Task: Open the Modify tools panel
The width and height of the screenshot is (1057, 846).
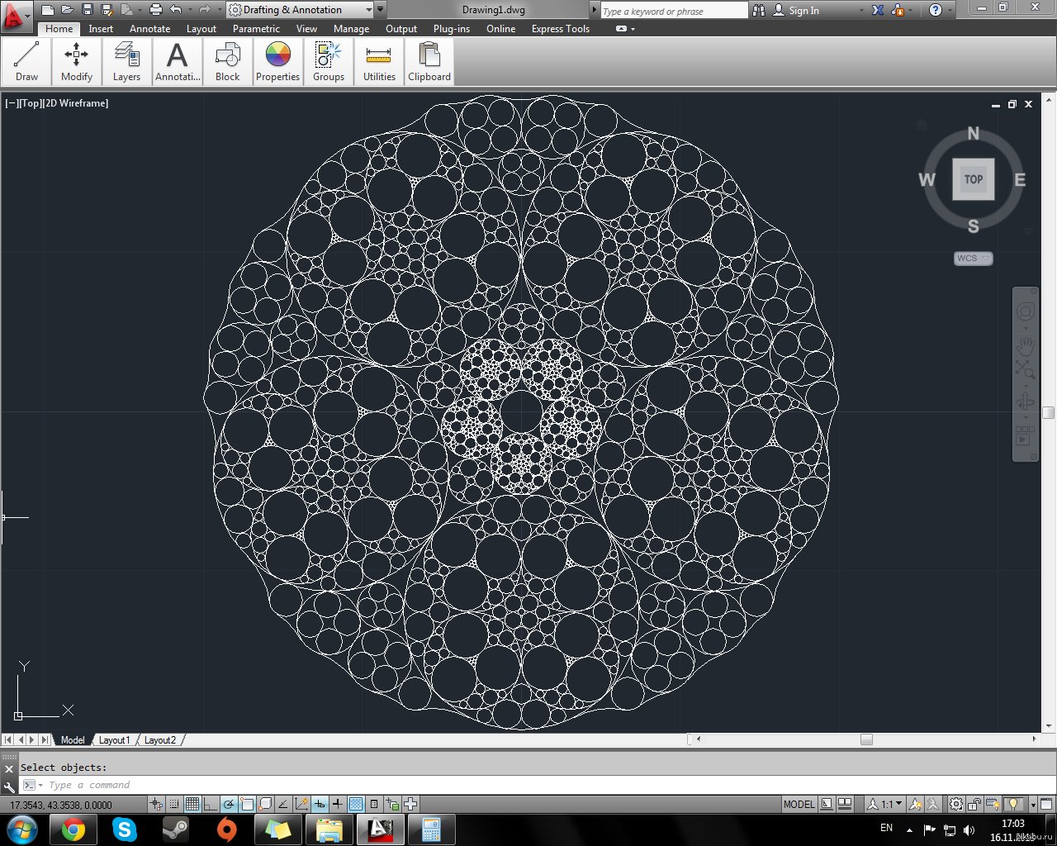Action: click(77, 62)
